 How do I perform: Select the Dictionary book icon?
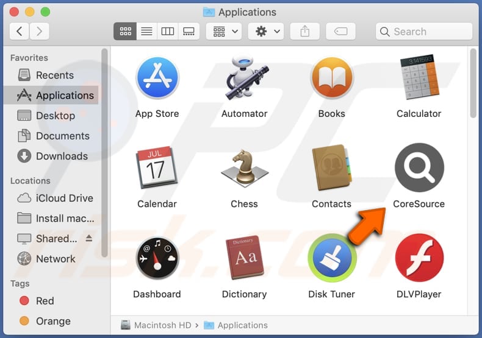pyautogui.click(x=245, y=258)
